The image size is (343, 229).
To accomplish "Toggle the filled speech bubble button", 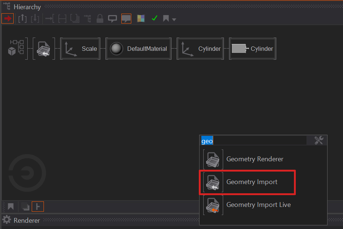I will point(127,18).
